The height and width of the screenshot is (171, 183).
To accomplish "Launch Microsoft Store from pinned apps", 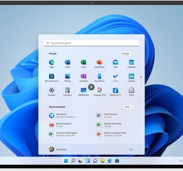I will (x=52, y=78).
